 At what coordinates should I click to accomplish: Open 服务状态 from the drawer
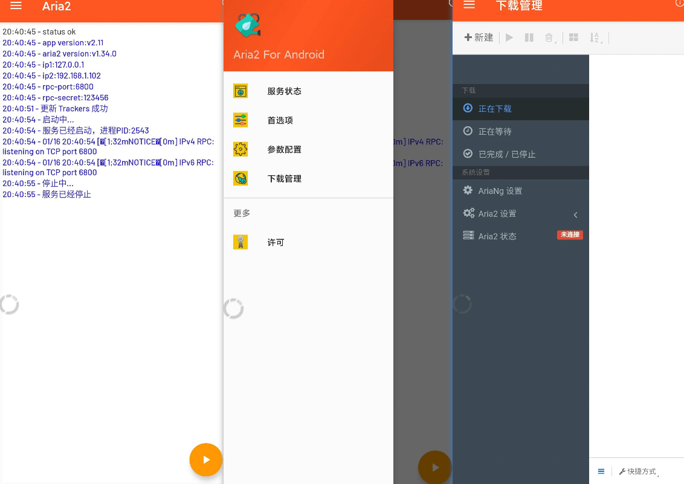(284, 91)
